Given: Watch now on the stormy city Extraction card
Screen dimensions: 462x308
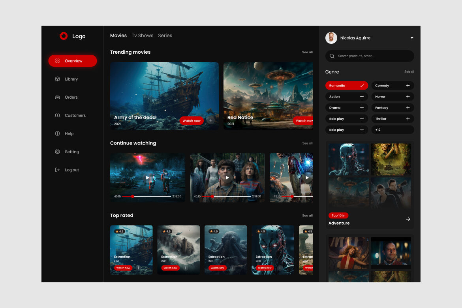Looking at the screenshot, I should [x=170, y=268].
